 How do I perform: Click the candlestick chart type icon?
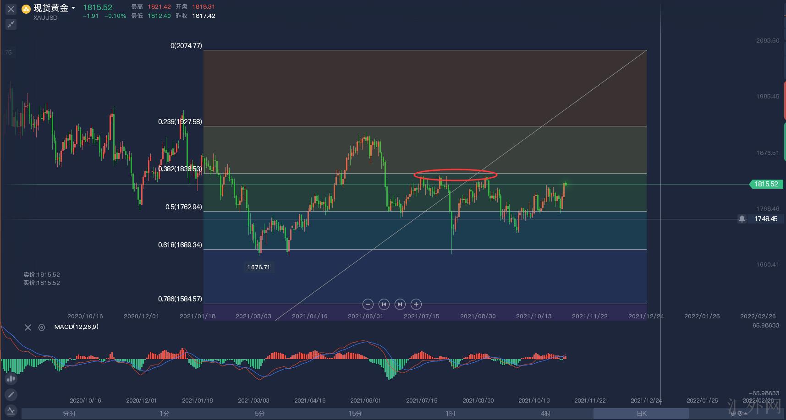(11, 379)
